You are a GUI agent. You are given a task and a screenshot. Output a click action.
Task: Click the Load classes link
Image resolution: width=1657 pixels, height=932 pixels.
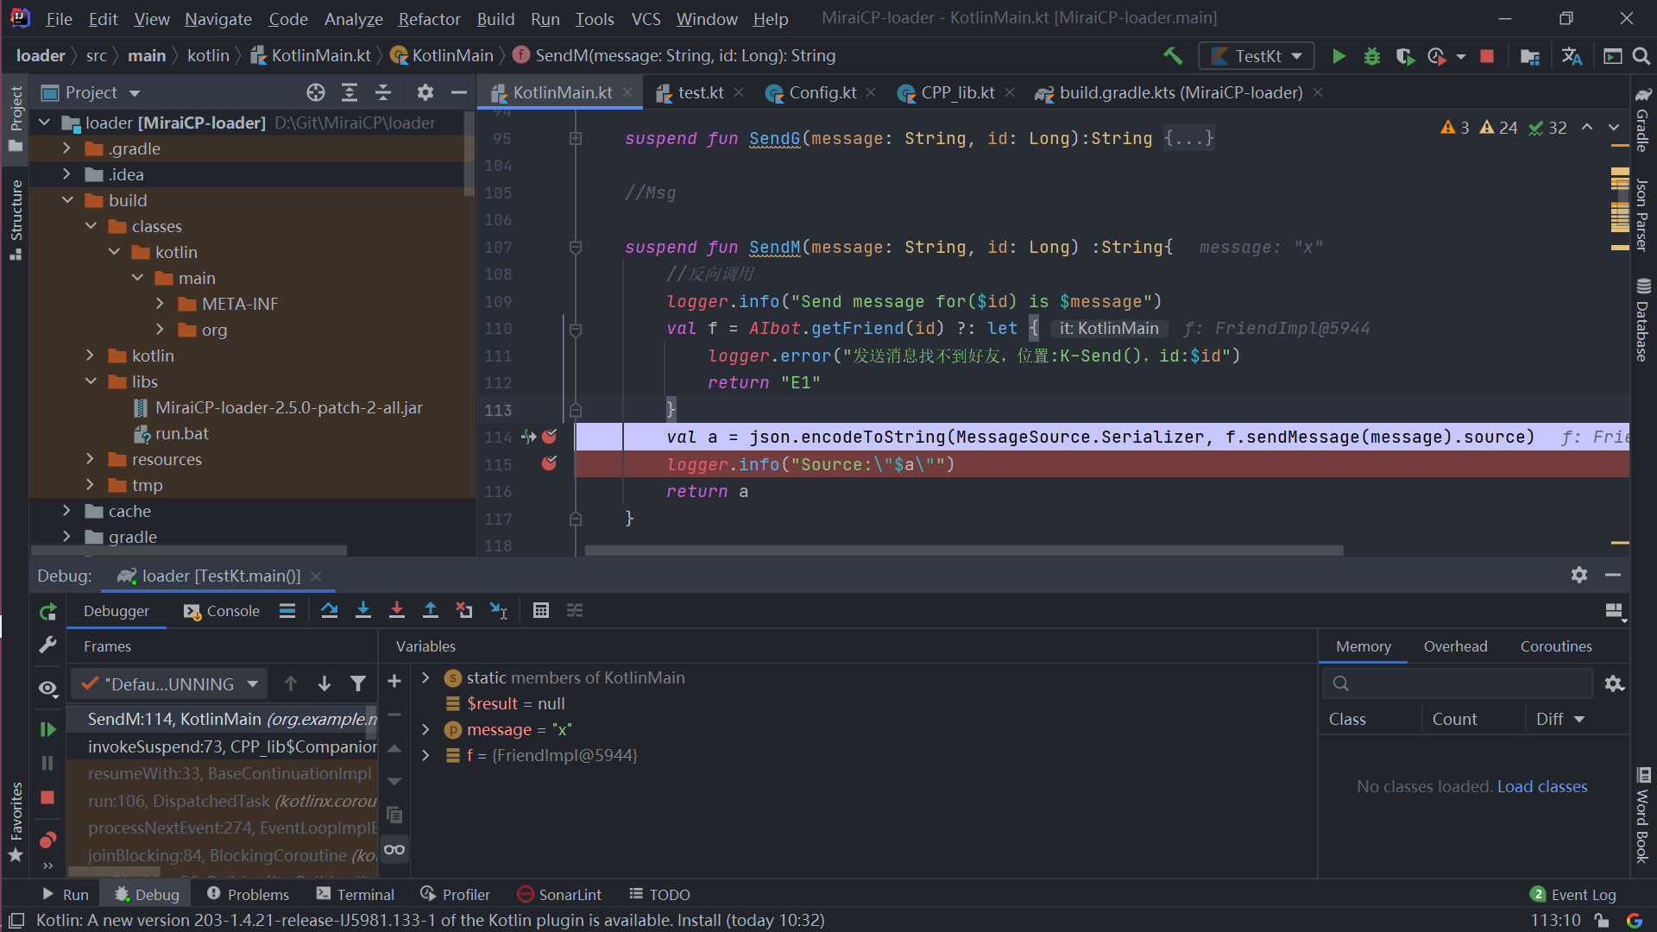pyautogui.click(x=1541, y=786)
